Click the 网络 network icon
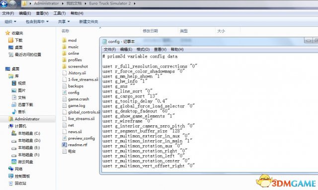This screenshot has width=318, height=190. click(x=11, y=169)
